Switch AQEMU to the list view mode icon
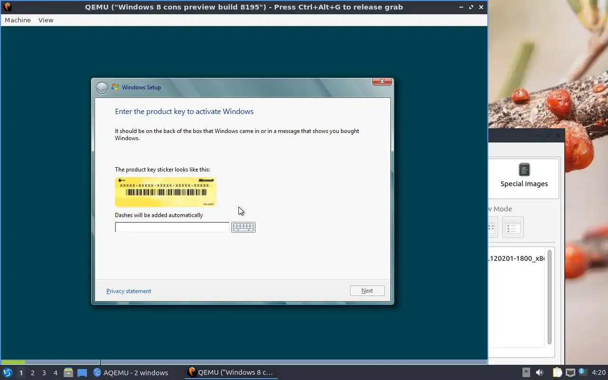 pyautogui.click(x=513, y=227)
